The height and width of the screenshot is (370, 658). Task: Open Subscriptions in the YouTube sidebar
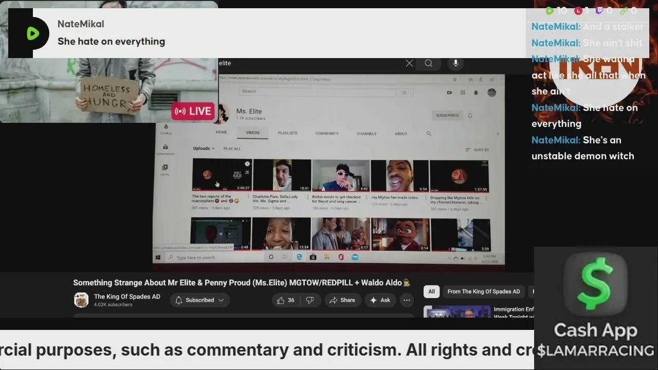point(165,150)
